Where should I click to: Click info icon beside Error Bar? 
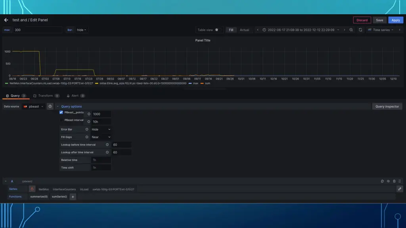(87, 129)
